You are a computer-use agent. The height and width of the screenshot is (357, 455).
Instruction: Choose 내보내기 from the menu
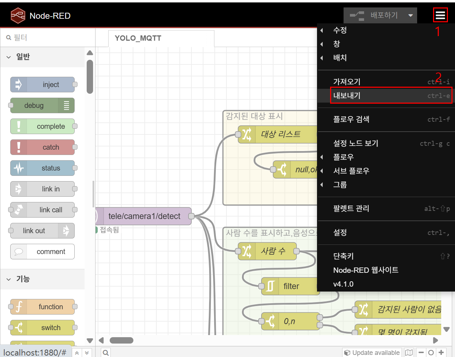coord(347,96)
